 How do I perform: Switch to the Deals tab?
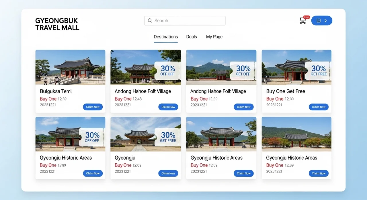coord(192,37)
